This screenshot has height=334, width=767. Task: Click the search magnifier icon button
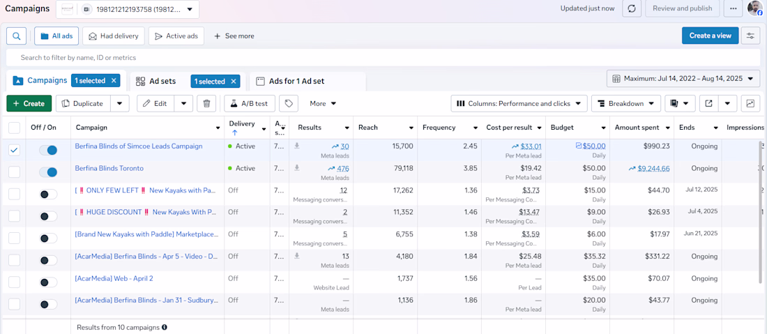pyautogui.click(x=16, y=36)
